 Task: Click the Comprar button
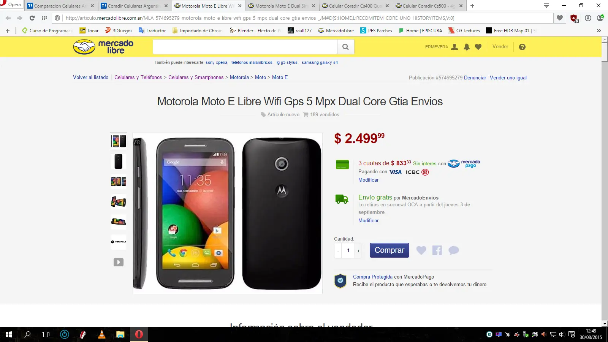(389, 250)
